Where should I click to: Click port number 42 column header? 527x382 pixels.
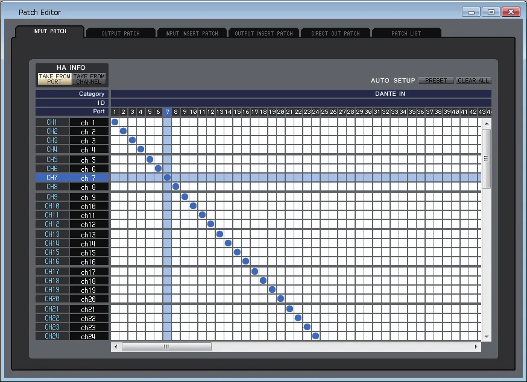pyautogui.click(x=473, y=112)
